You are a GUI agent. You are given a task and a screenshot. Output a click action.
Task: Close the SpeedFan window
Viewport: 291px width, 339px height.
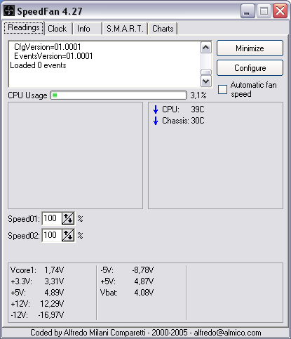point(280,11)
